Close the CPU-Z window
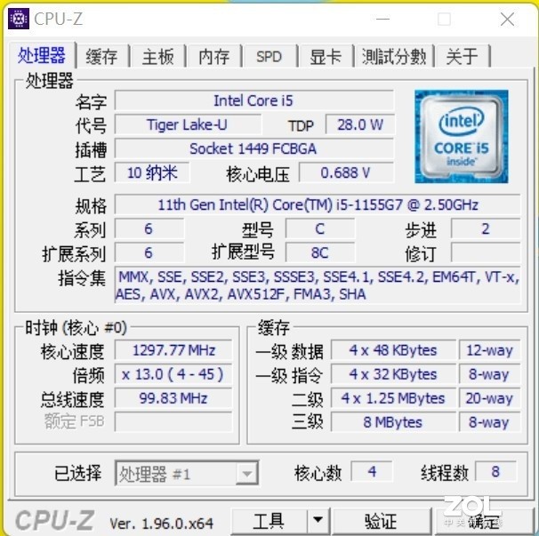The image size is (539, 536). [x=507, y=20]
